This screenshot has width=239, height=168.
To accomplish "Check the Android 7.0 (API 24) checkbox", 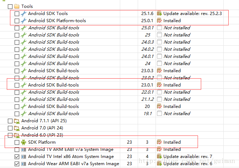I will click(10, 128).
